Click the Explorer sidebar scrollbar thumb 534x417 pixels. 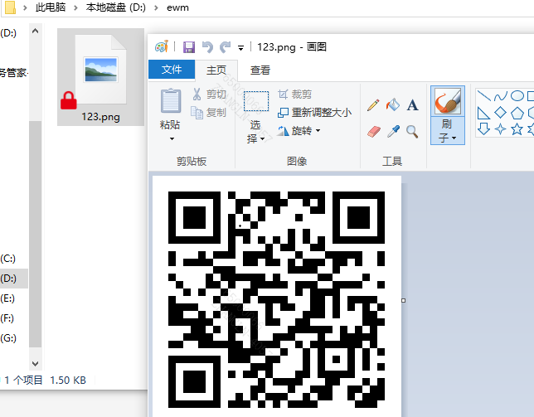click(35, 235)
